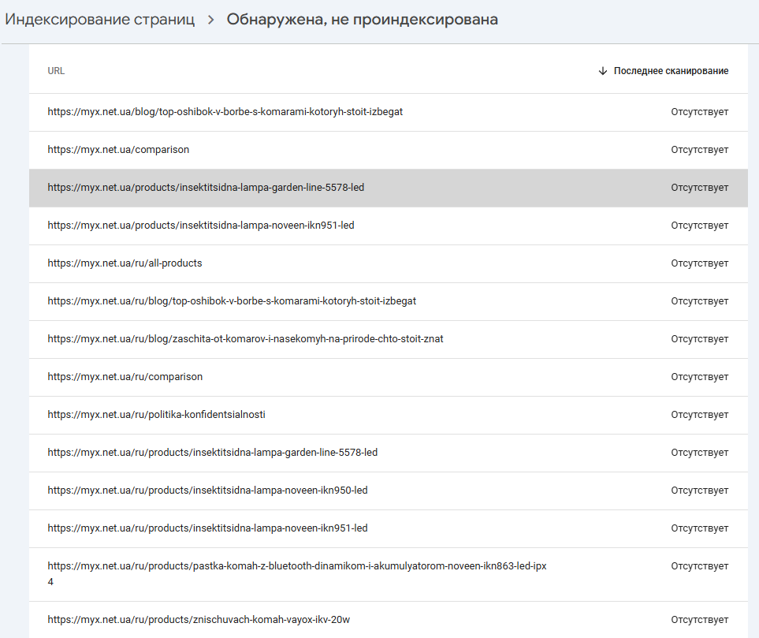759x638 pixels.
Task: Click the URL column header
Action: pos(56,71)
